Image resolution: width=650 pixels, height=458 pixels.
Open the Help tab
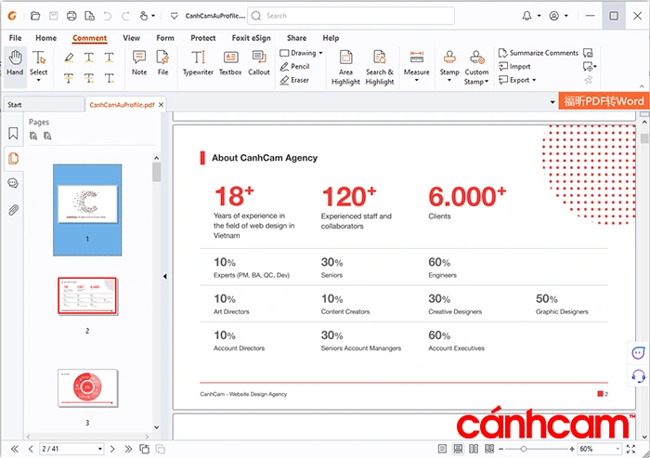[x=331, y=38]
